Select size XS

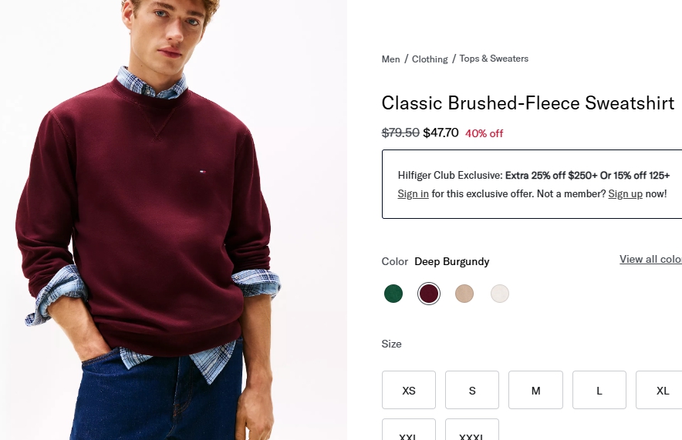tap(409, 390)
